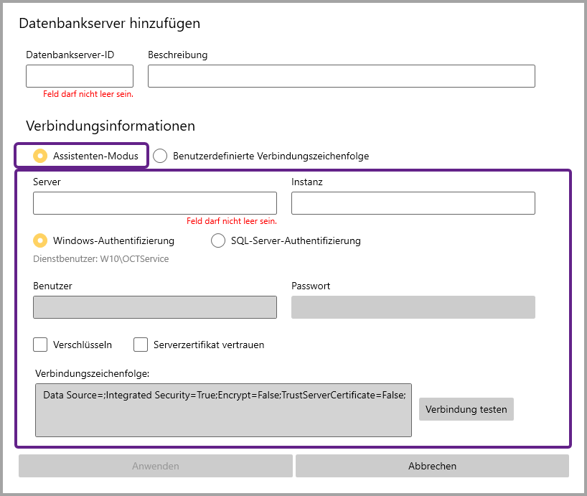Screen dimensions: 587x496
Task: Focus the Beschreibung text field
Action: [341, 76]
